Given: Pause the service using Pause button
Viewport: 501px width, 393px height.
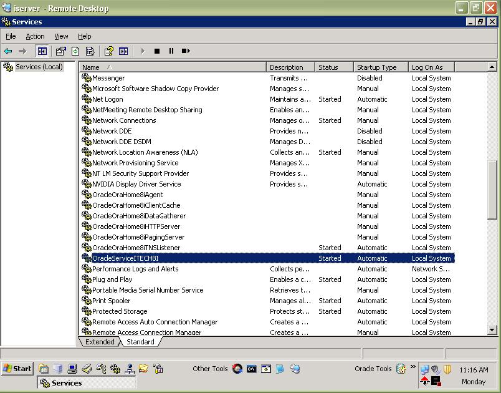Looking at the screenshot, I should pos(171,51).
